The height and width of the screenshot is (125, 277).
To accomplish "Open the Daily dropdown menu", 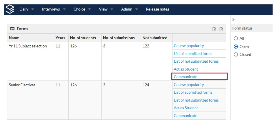I will click(26, 9).
